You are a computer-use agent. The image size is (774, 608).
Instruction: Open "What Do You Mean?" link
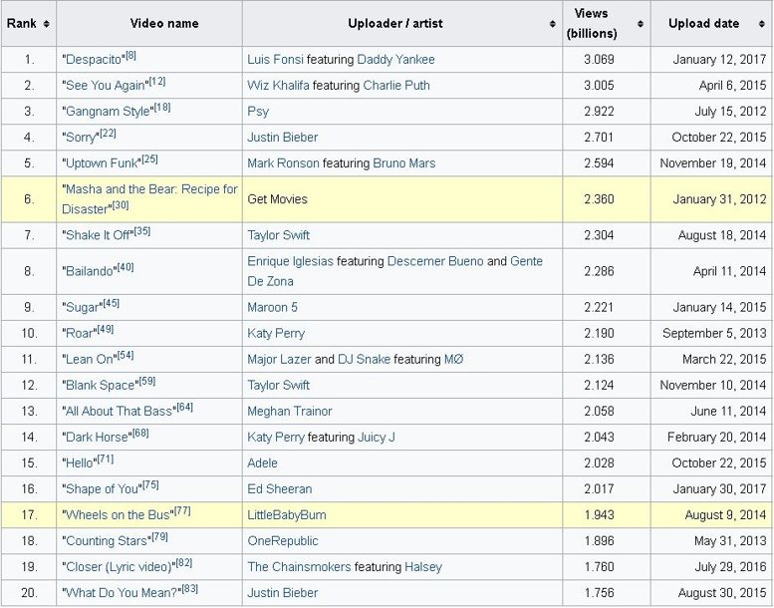tap(122, 593)
